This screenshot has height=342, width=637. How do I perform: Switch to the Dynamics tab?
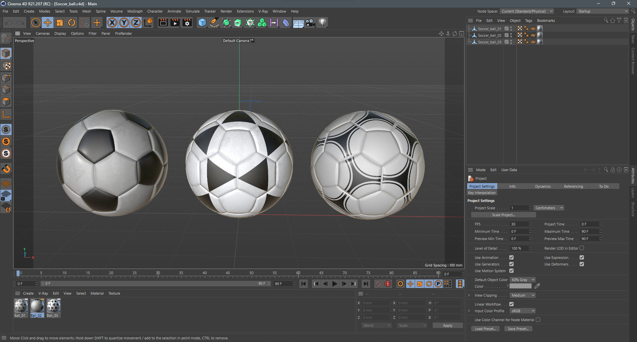point(543,186)
